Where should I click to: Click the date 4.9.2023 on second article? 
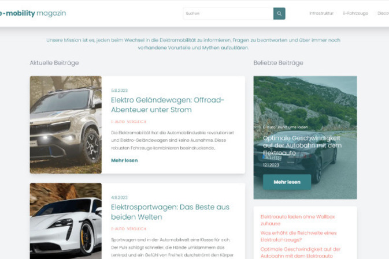(119, 197)
